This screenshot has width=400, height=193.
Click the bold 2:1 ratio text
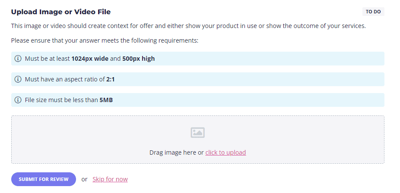click(111, 79)
